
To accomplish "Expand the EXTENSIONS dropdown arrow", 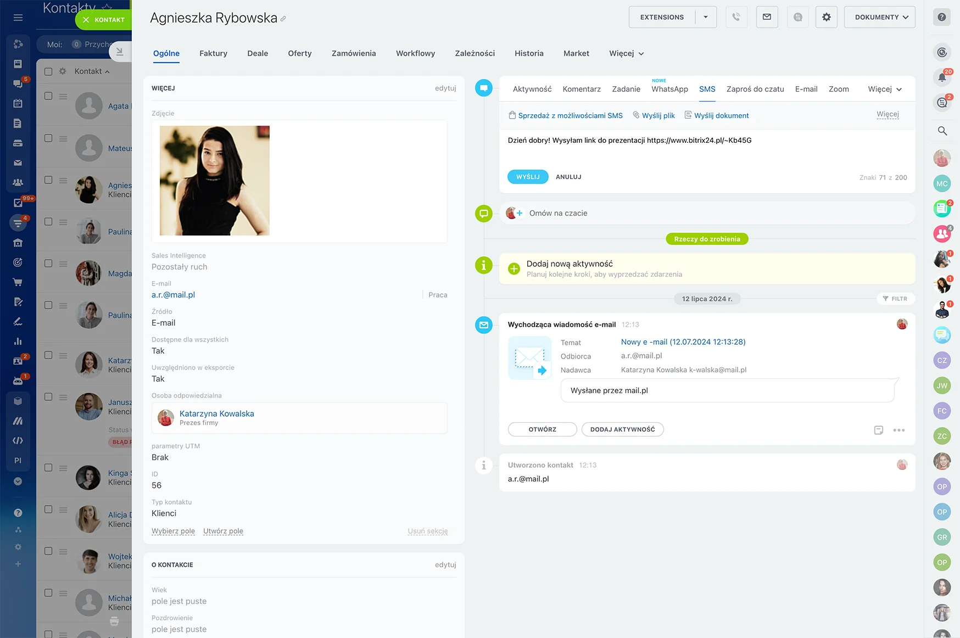I will click(x=706, y=17).
